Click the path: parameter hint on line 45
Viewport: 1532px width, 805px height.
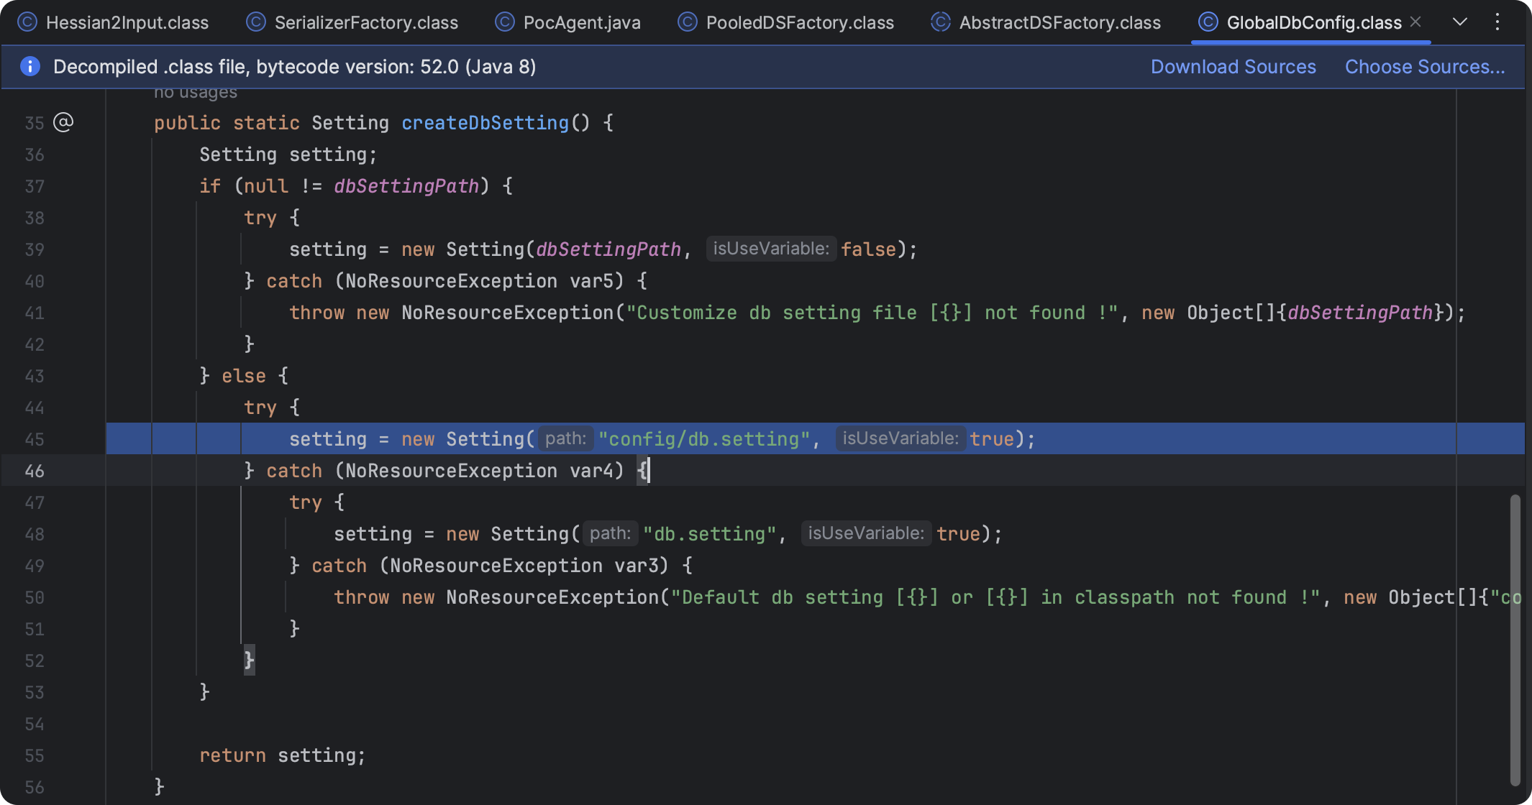[x=565, y=438]
